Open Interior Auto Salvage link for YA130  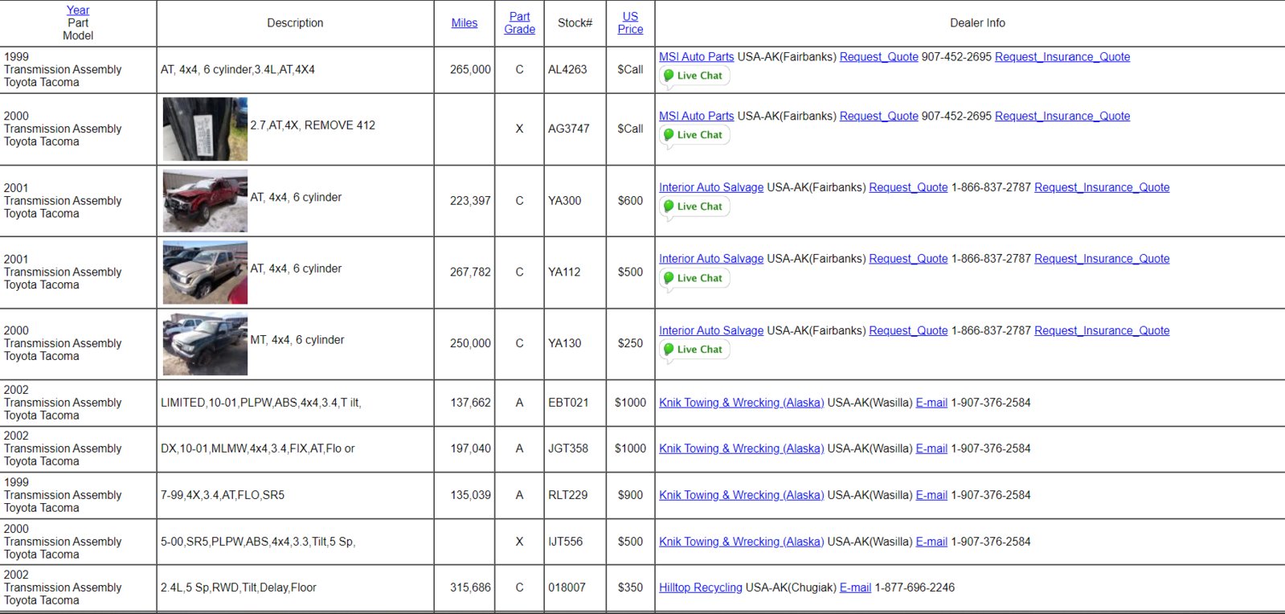click(711, 331)
